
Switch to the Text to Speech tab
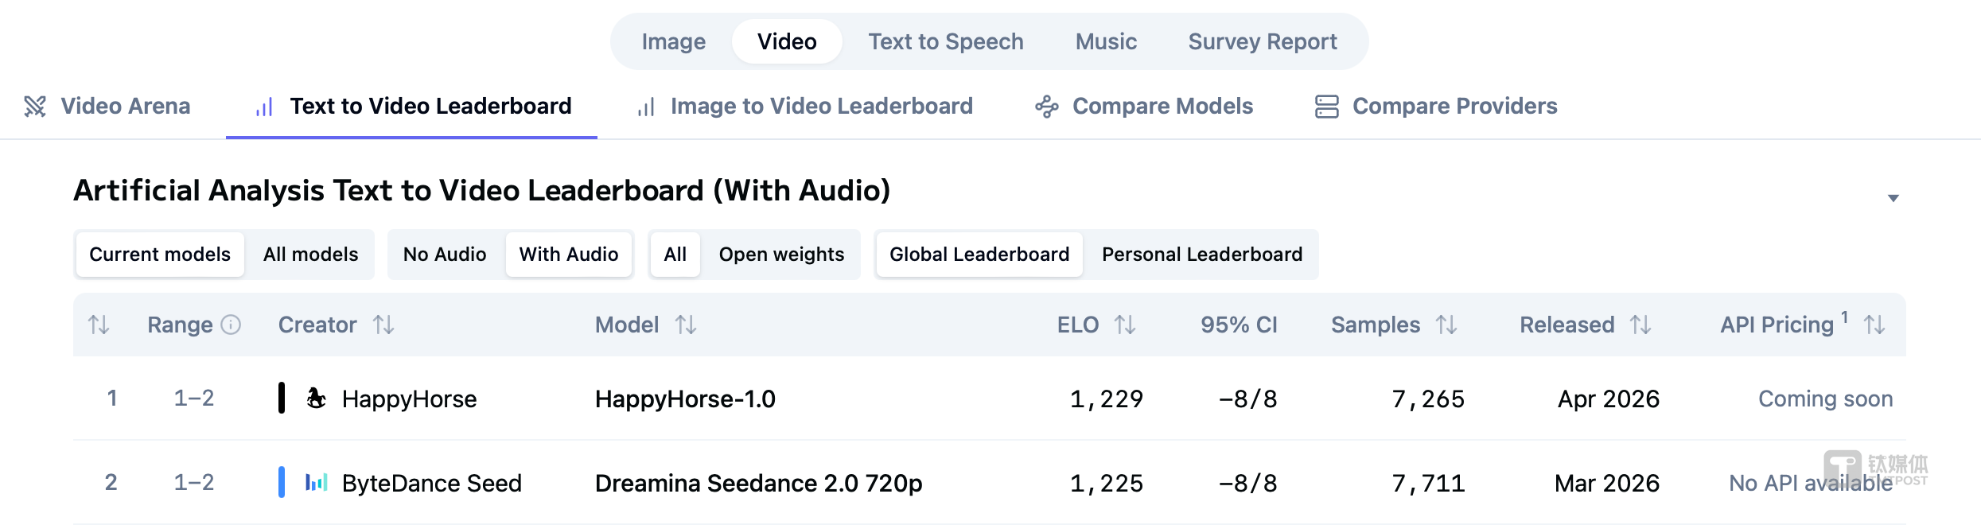(945, 41)
